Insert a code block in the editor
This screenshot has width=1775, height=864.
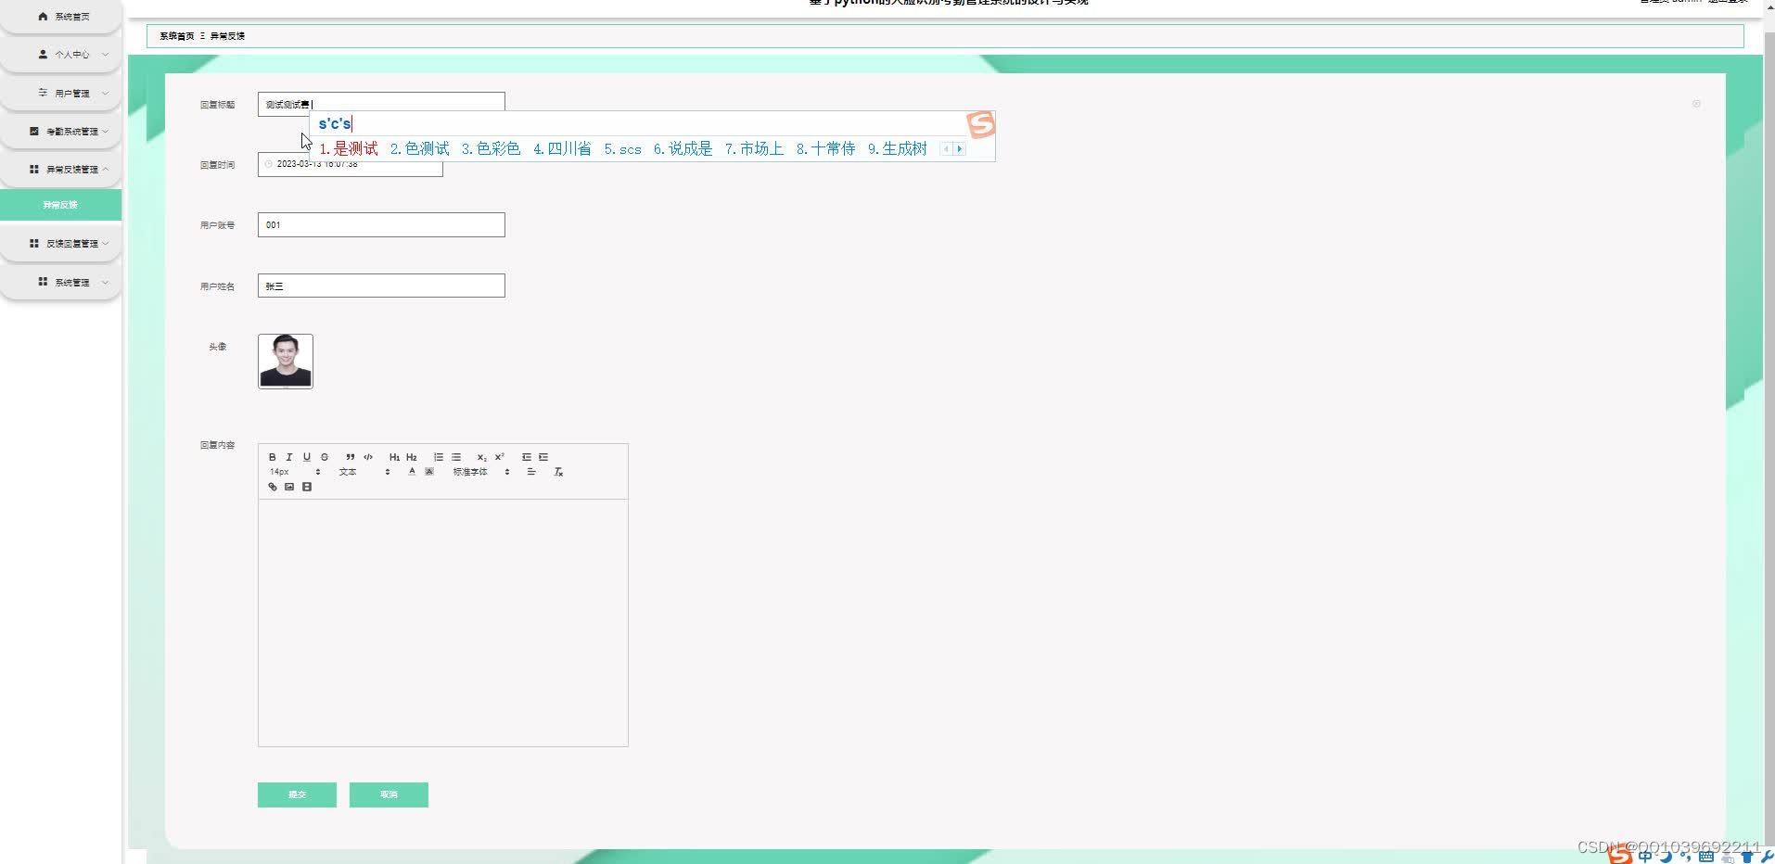[368, 457]
